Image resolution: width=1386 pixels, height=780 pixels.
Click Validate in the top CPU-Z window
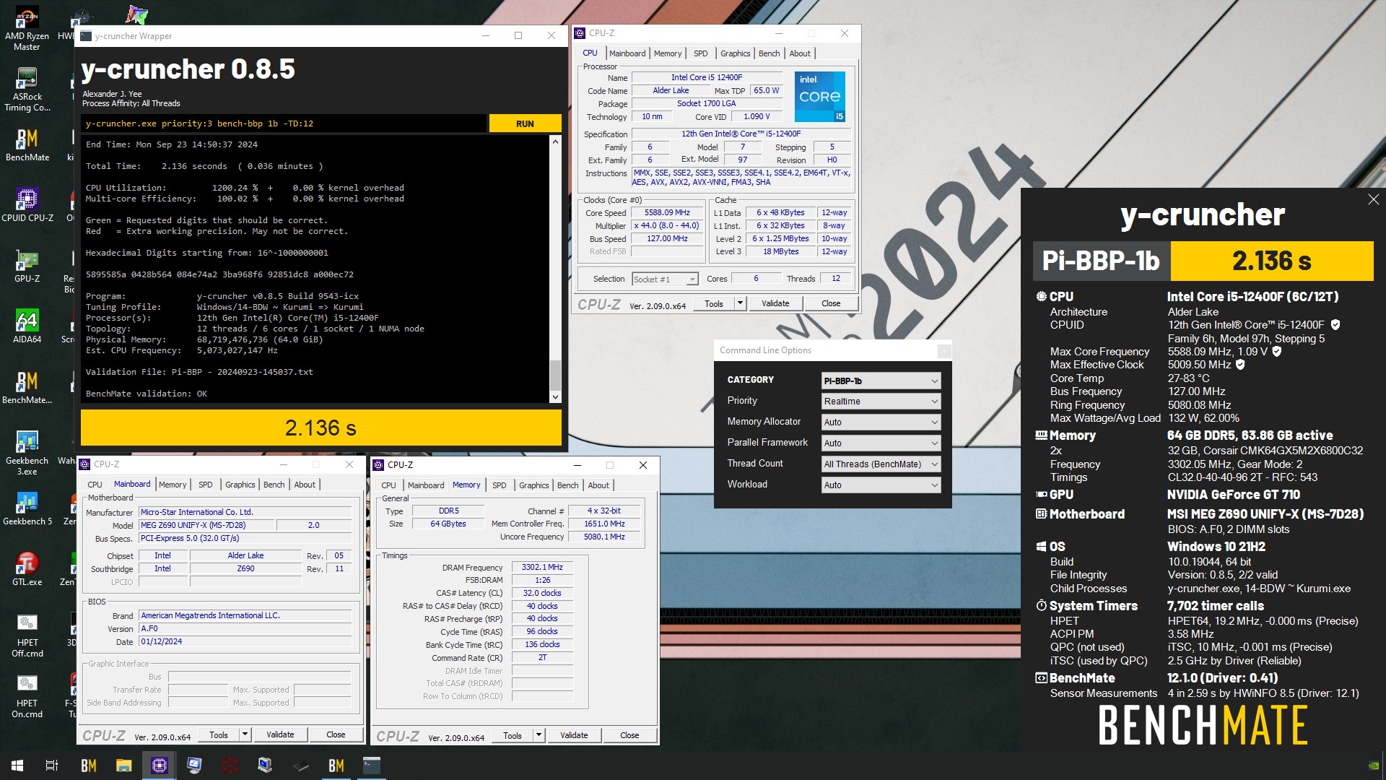coord(775,304)
